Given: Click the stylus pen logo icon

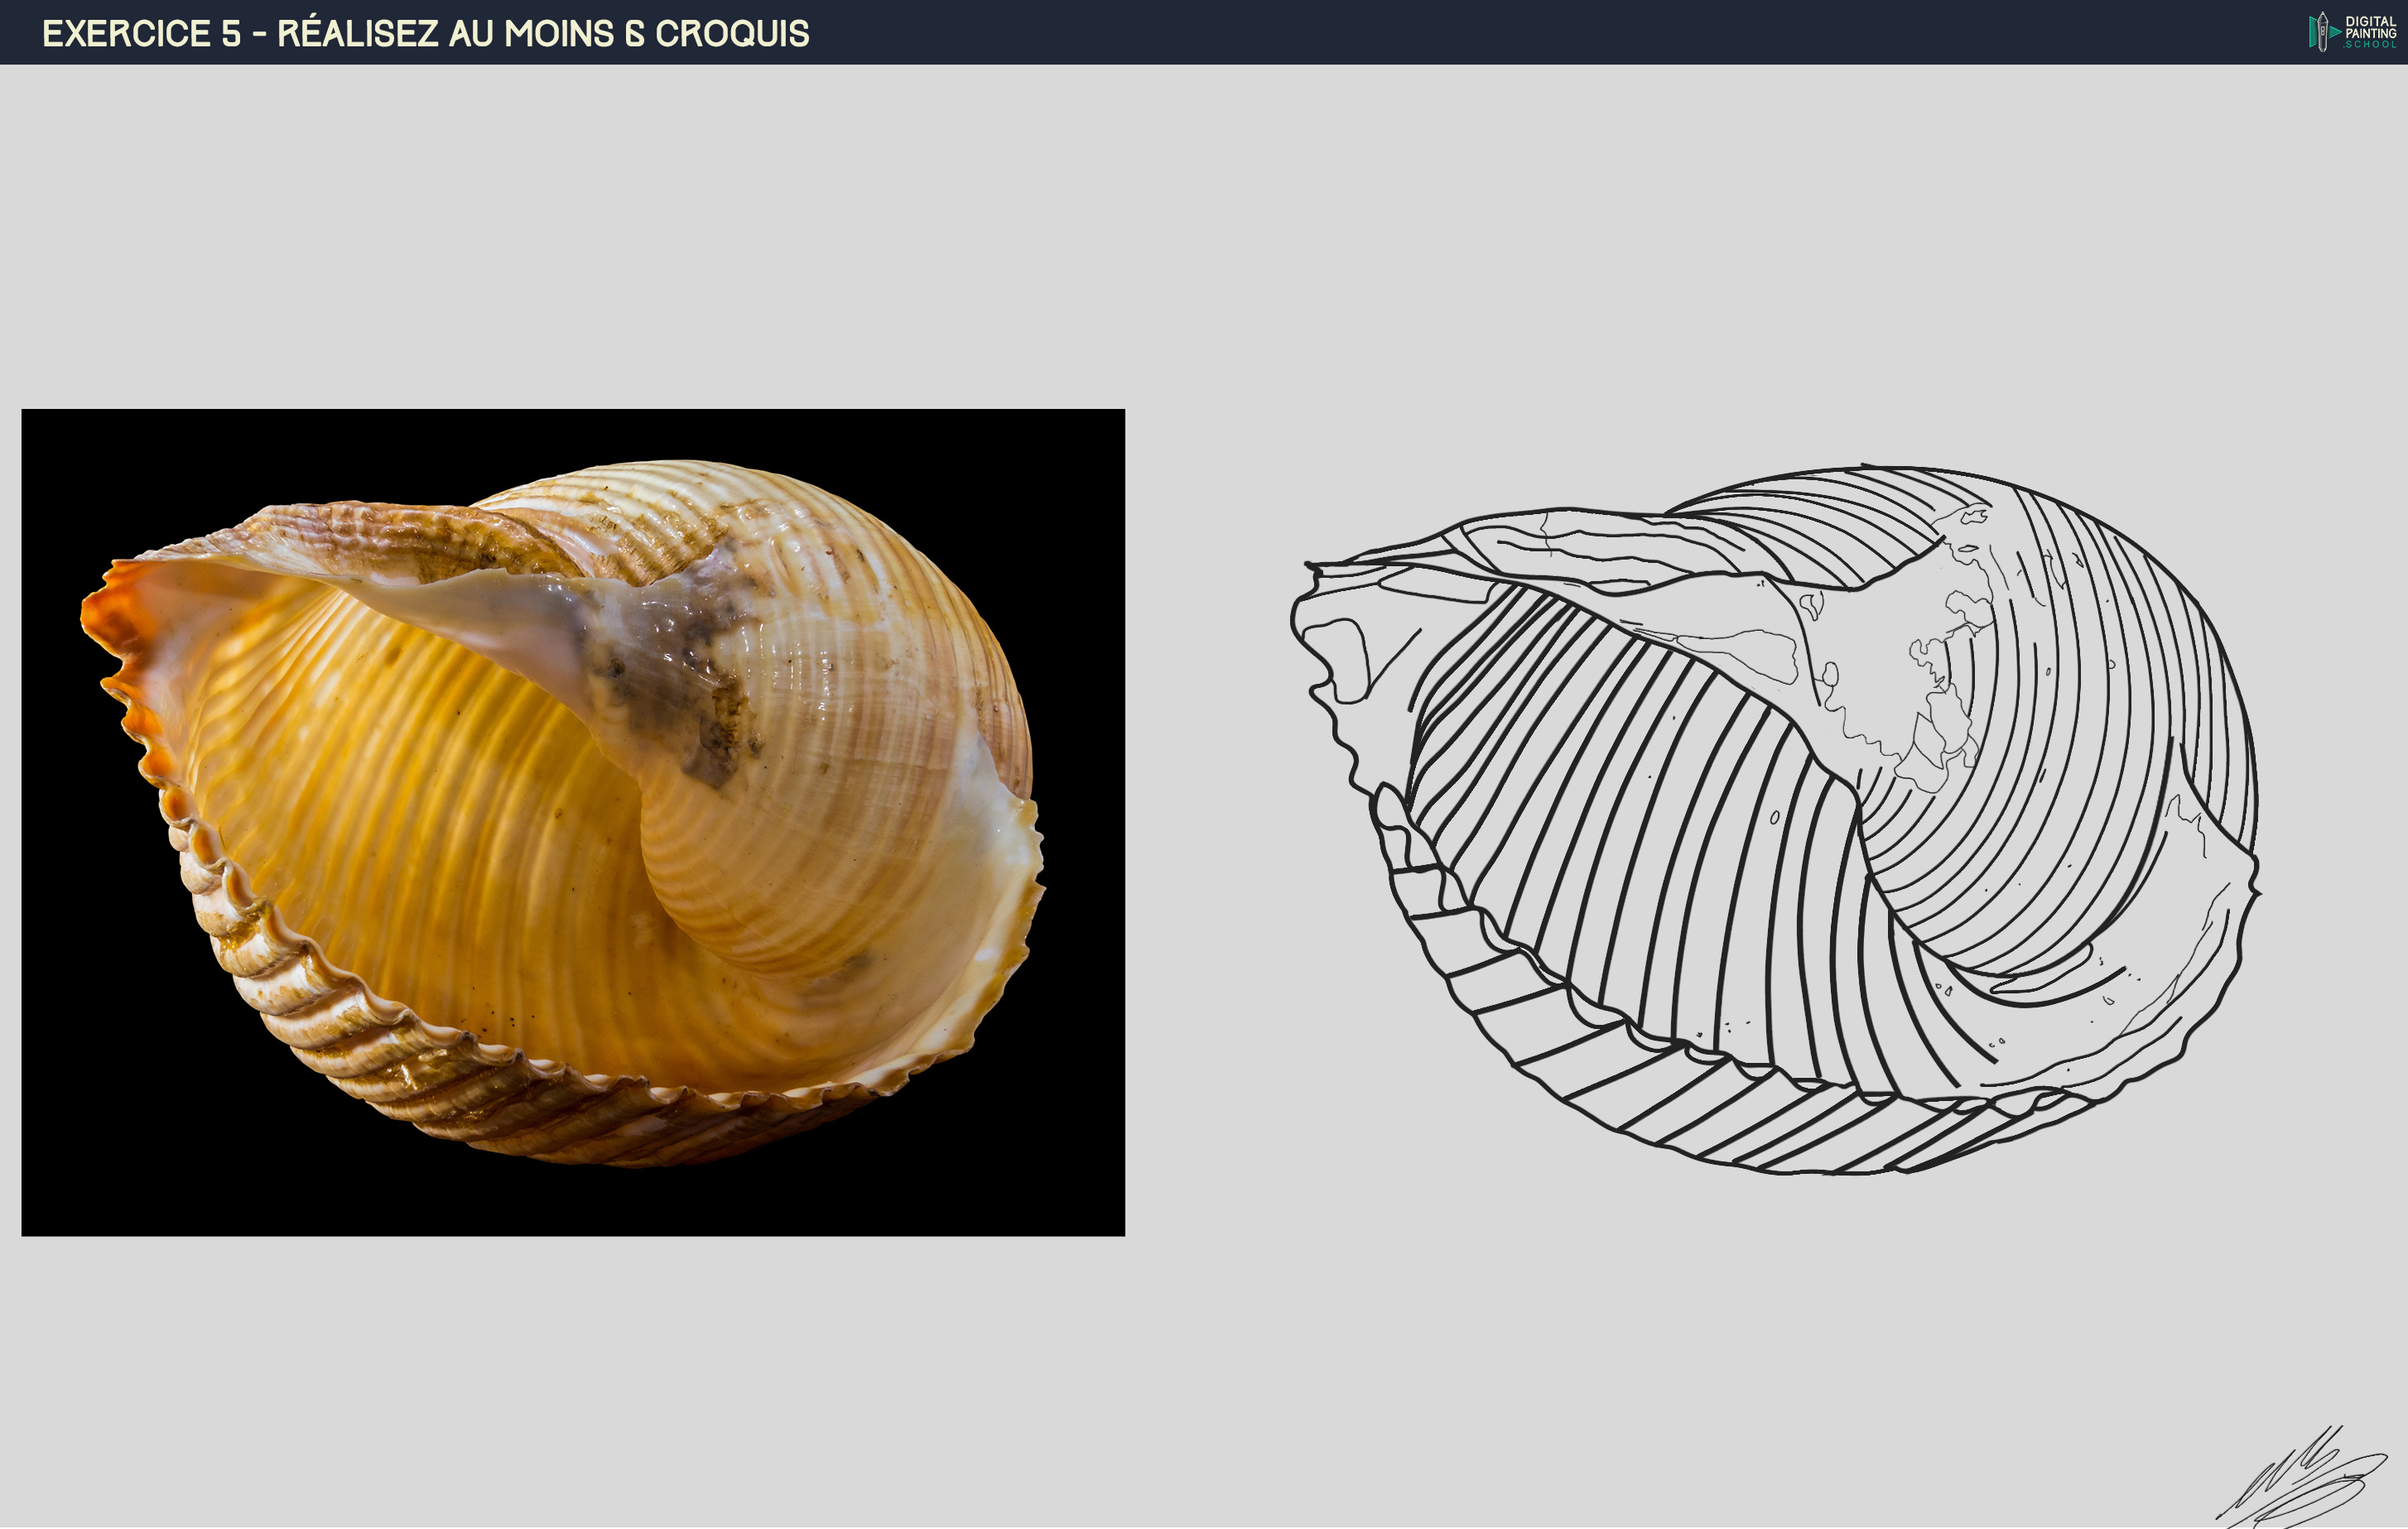Looking at the screenshot, I should coord(2322,32).
